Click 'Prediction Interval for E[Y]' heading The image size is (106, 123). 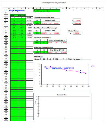click(x=43, y=47)
